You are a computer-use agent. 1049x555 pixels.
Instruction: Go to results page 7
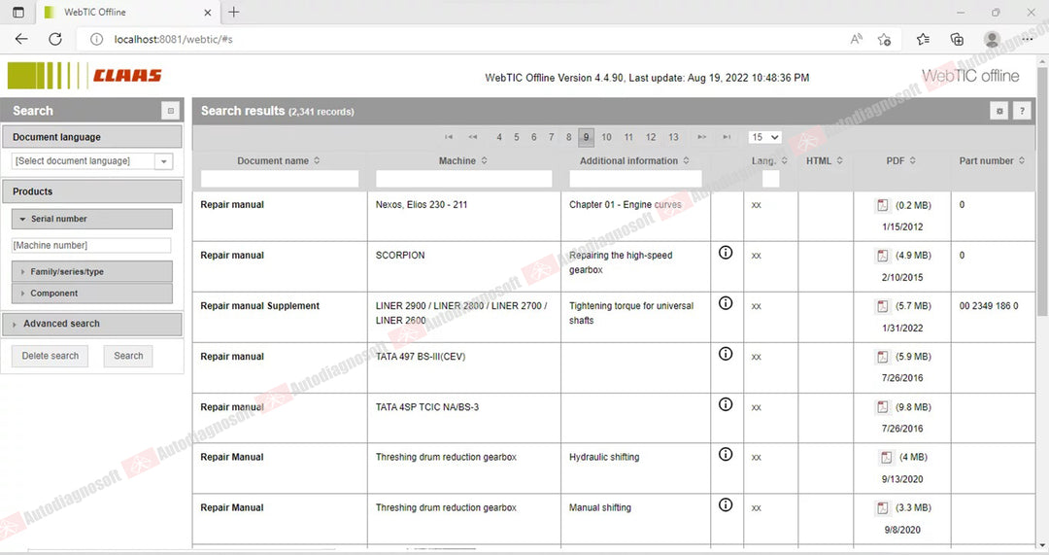(x=552, y=137)
